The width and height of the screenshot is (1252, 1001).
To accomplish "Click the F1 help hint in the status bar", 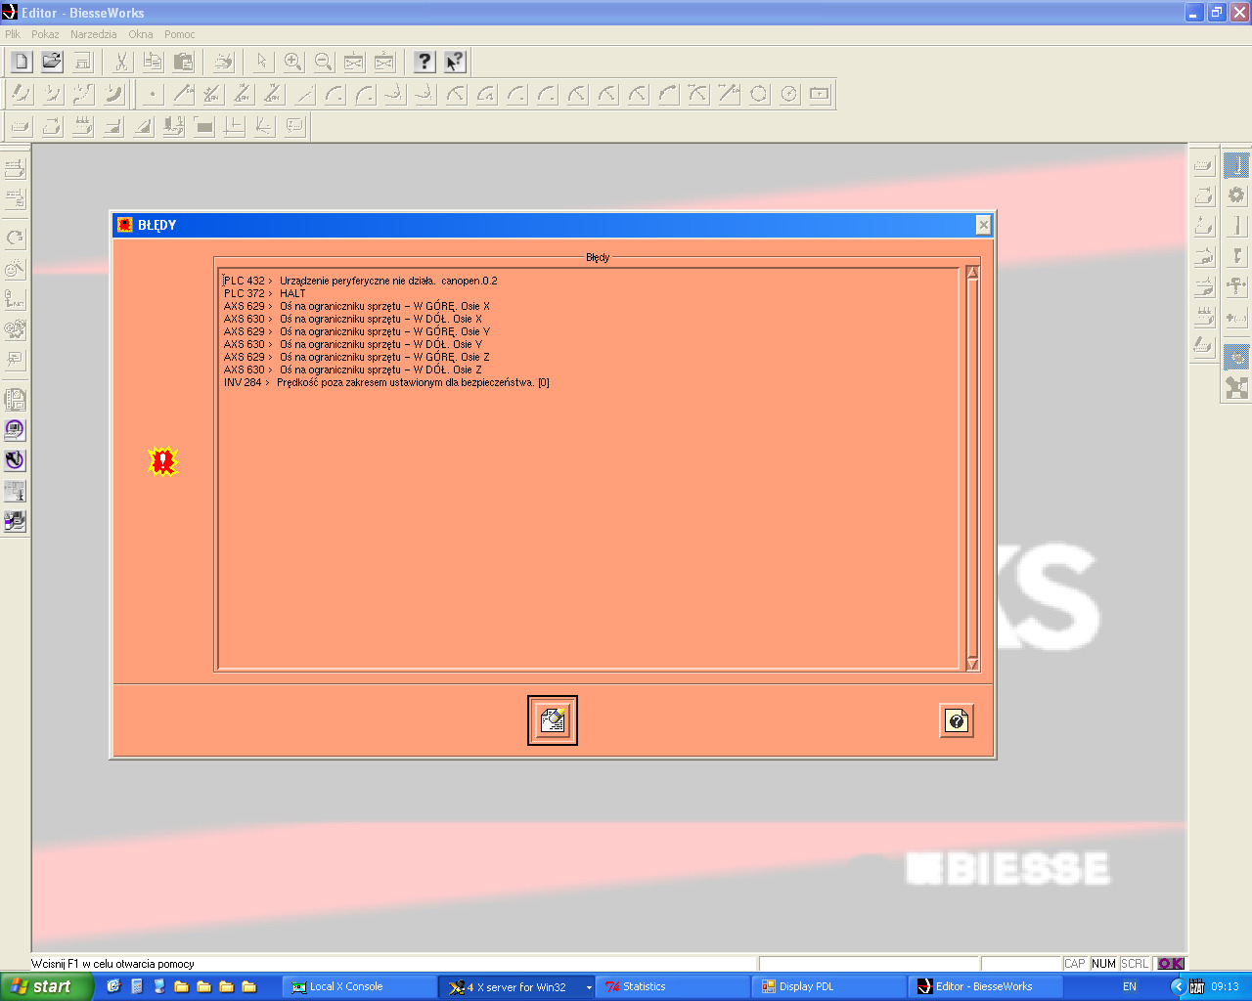I will tap(112, 964).
